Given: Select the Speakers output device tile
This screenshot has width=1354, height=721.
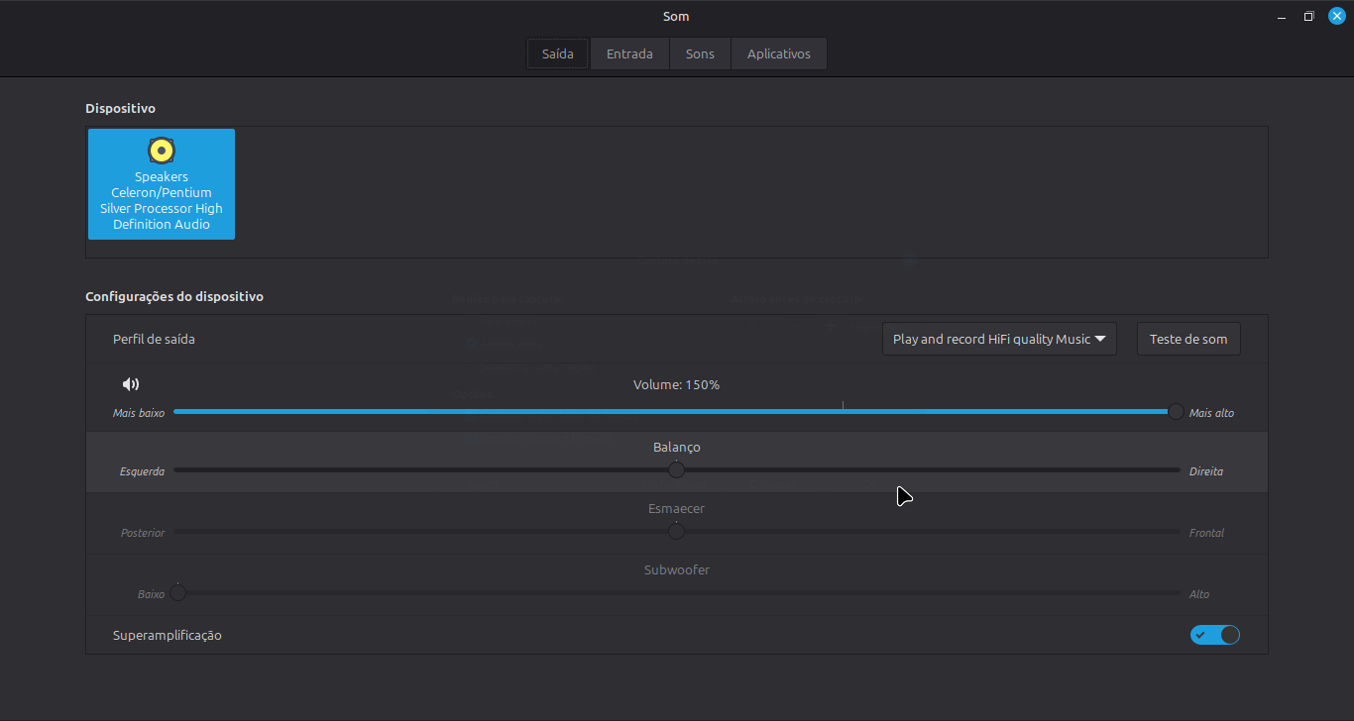Looking at the screenshot, I should 162,184.
